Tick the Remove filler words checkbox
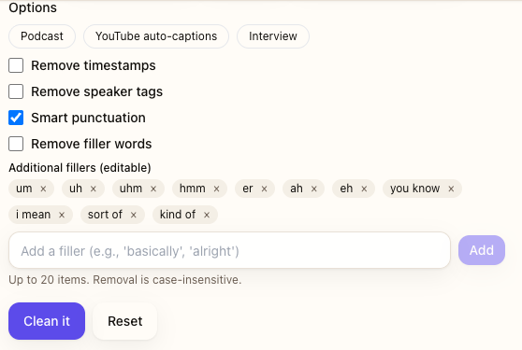 16,144
